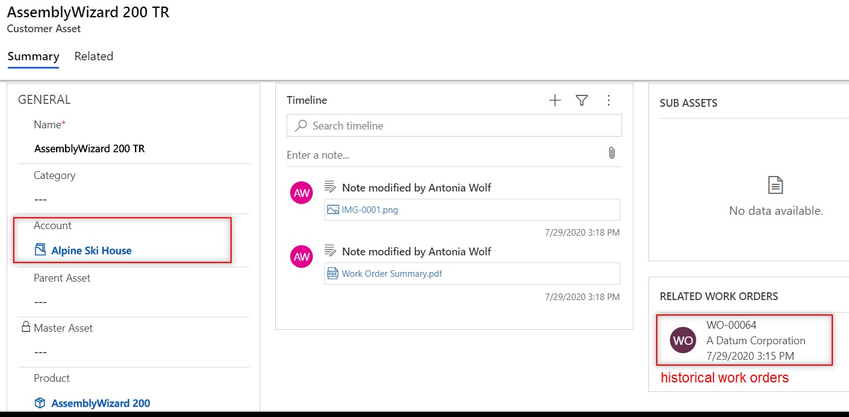The width and height of the screenshot is (849, 417).
Task: Open the WO-00064 work order avatar icon
Action: pyautogui.click(x=682, y=340)
